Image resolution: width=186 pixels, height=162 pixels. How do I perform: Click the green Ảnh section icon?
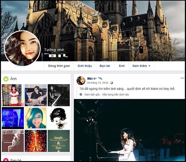tap(6, 79)
